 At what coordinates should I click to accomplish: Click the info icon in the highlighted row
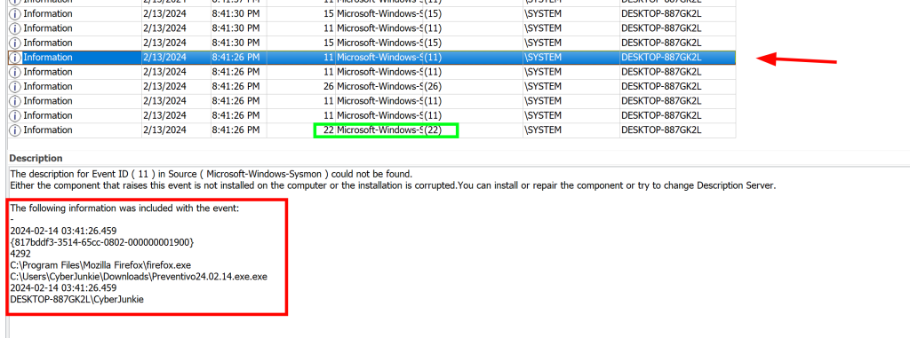coord(16,58)
